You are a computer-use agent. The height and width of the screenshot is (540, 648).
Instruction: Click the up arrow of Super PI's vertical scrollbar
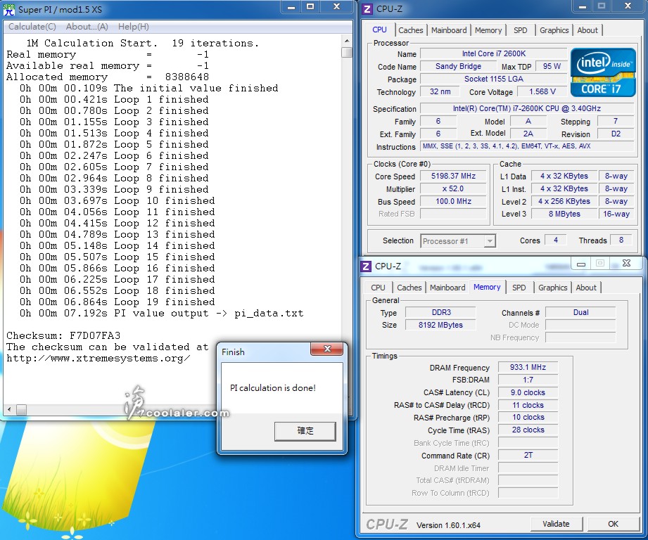347,41
